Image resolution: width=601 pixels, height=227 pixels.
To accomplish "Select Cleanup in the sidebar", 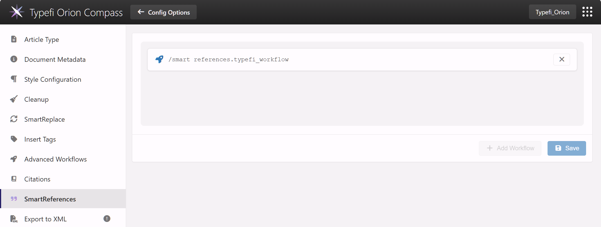I will point(63,99).
